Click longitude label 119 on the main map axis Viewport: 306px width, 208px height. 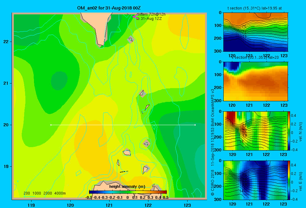click(x=31, y=205)
